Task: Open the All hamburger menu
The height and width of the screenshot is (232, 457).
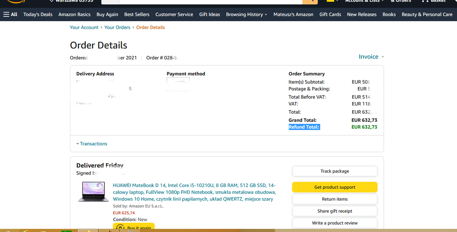Action: pos(10,14)
